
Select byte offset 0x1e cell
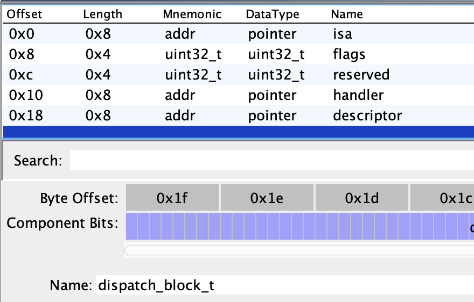[x=267, y=198]
